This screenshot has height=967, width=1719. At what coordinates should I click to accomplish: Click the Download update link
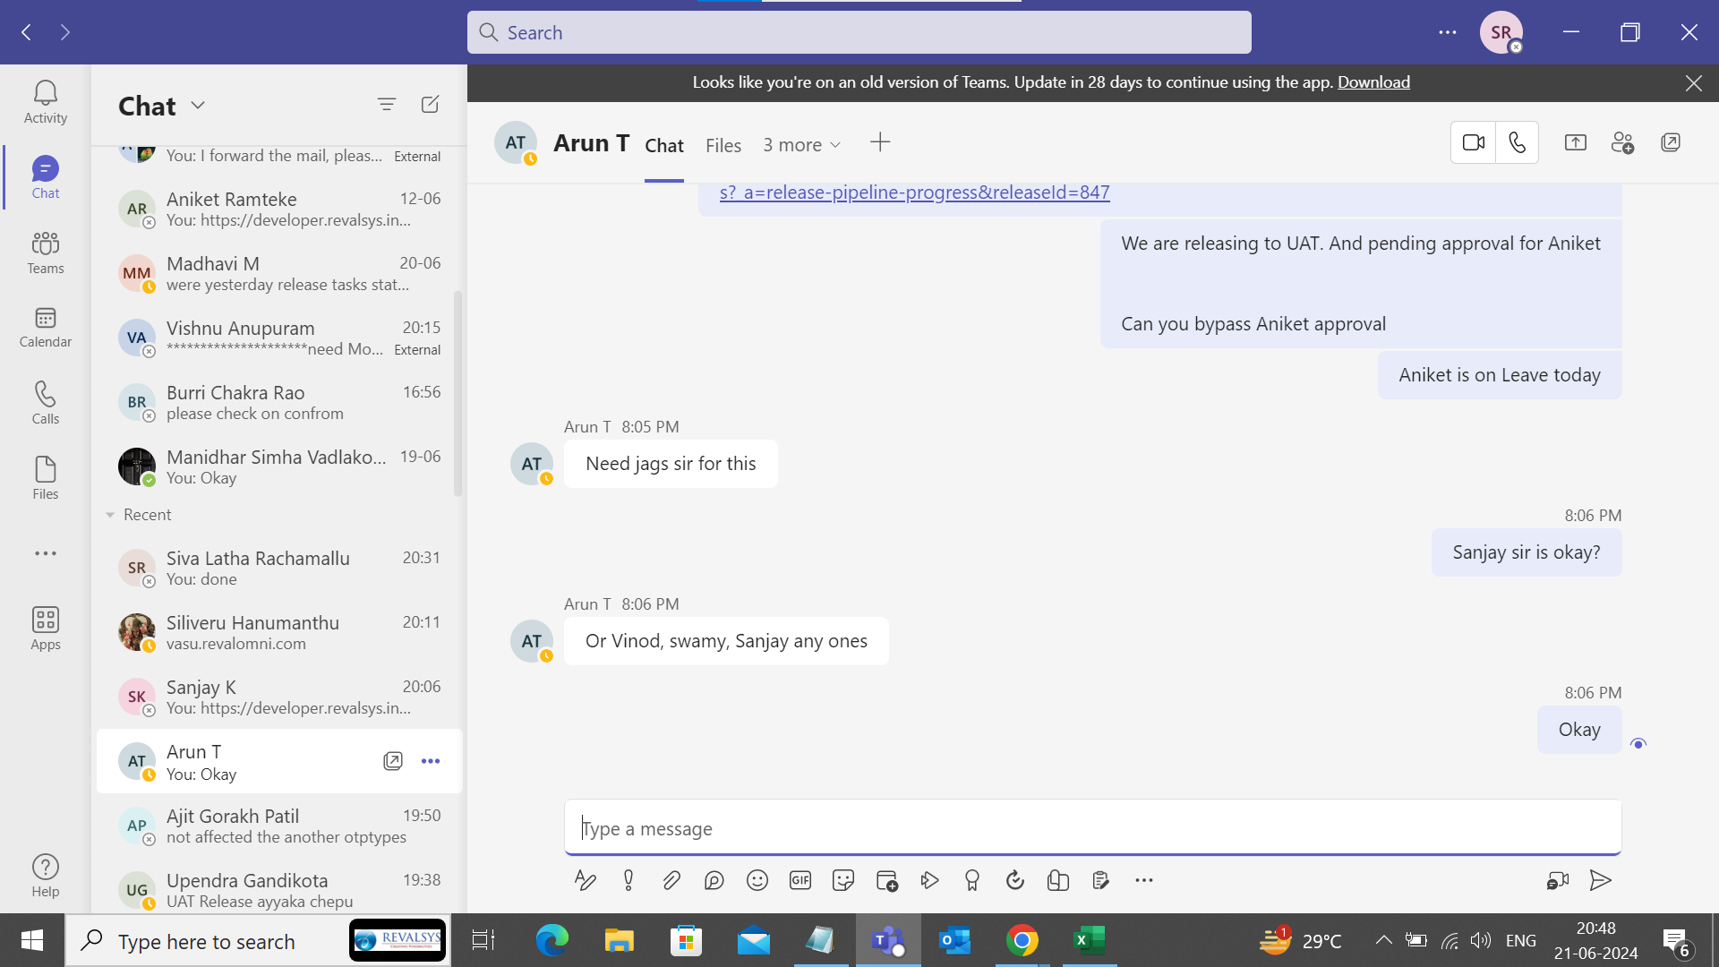(1373, 82)
